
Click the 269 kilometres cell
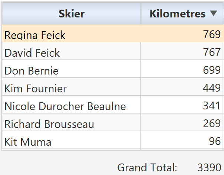click(x=212, y=123)
